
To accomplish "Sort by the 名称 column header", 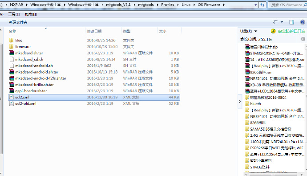I will click(46, 31).
